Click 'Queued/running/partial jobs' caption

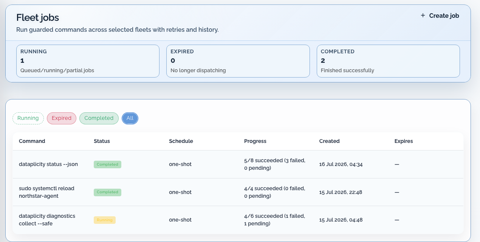(57, 70)
